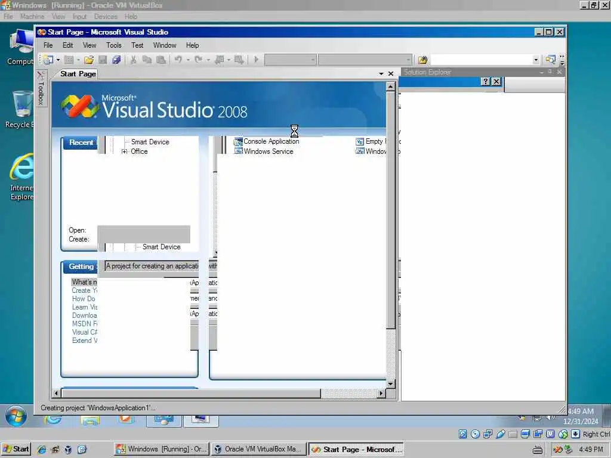Open the Edit menu in Visual Studio

[x=68, y=45]
